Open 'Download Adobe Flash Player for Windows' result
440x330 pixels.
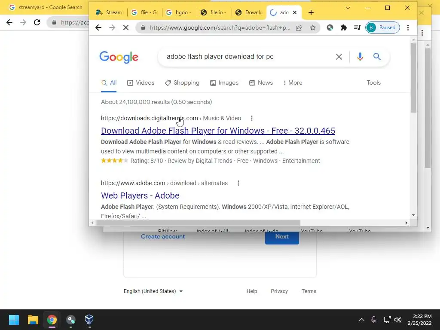pos(218,131)
